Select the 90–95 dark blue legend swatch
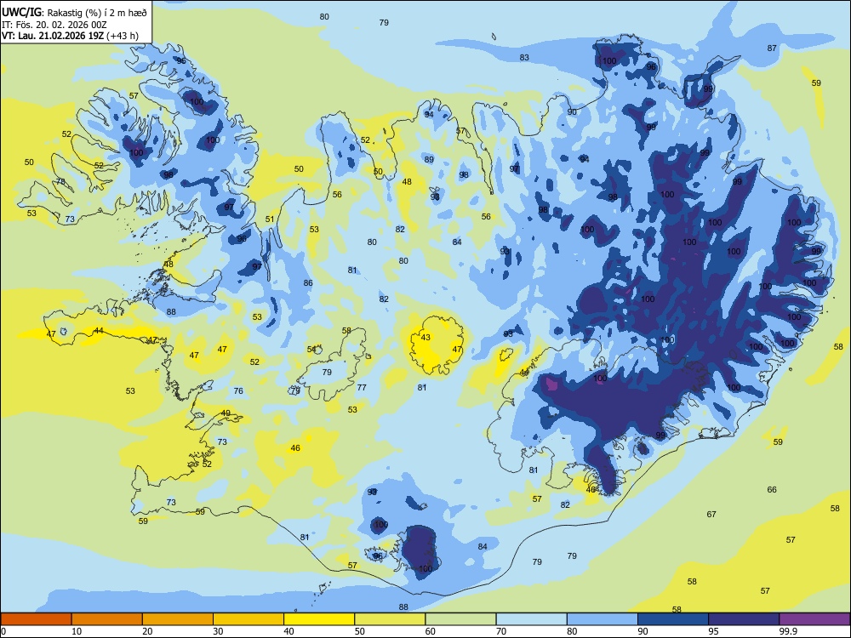The width and height of the screenshot is (851, 638). [673, 619]
